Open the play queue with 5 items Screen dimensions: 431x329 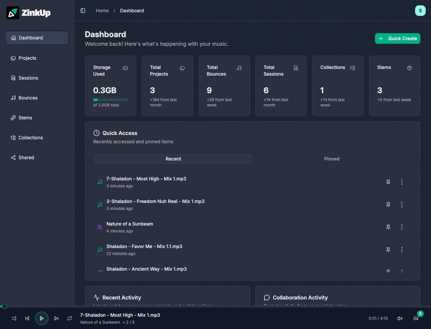(415, 318)
